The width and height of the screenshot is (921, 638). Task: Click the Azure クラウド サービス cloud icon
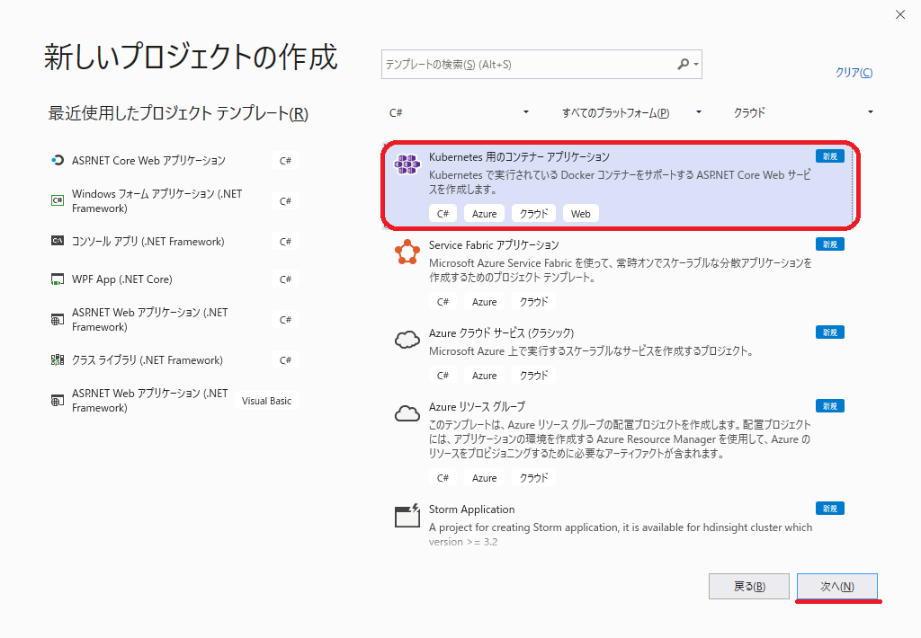coord(407,341)
